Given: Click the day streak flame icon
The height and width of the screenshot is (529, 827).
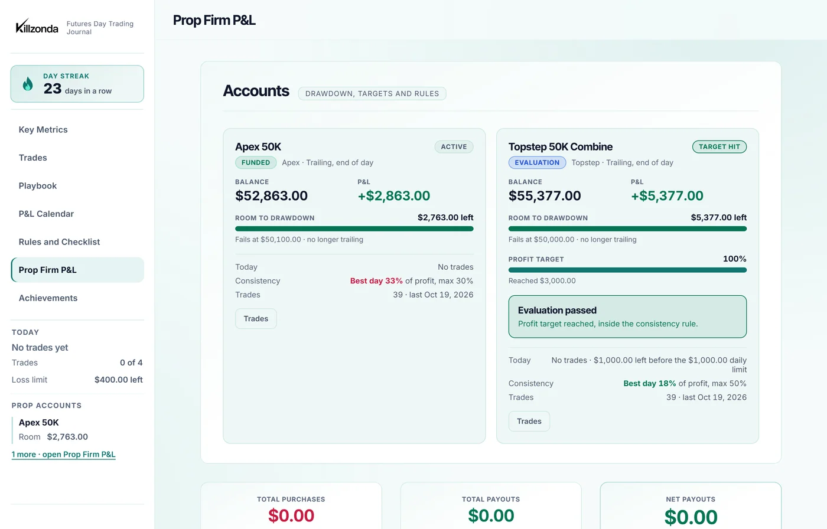Looking at the screenshot, I should pos(28,84).
